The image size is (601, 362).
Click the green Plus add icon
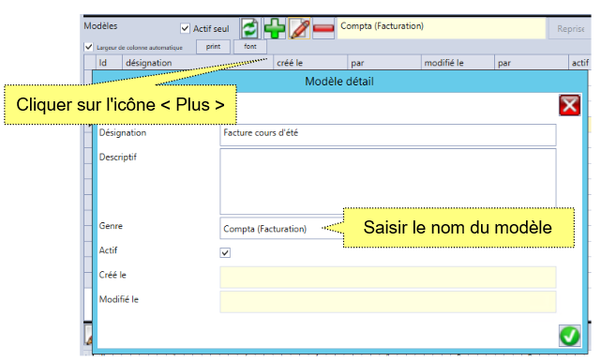coord(275,28)
